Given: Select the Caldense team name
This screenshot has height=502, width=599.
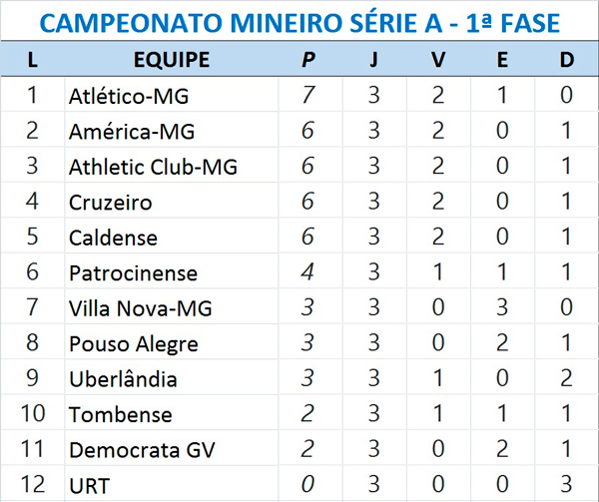Looking at the screenshot, I should [113, 238].
